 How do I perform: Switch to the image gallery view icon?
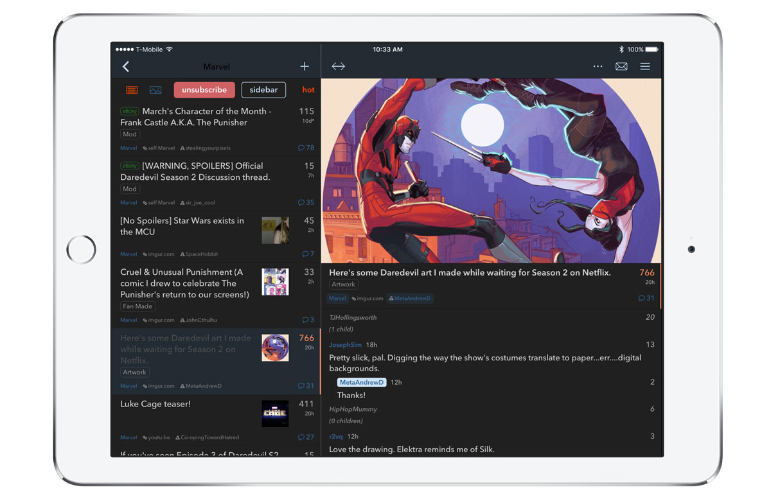(155, 90)
